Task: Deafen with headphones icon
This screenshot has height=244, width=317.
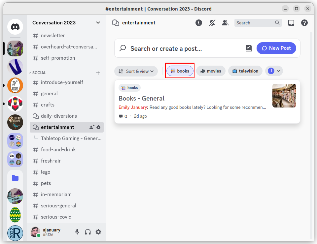Action: pos(88,232)
